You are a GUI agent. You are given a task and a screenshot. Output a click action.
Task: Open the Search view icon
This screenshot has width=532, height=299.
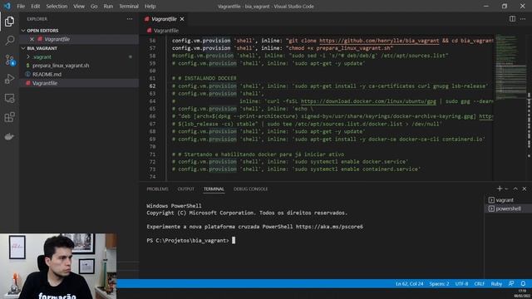(x=9, y=41)
